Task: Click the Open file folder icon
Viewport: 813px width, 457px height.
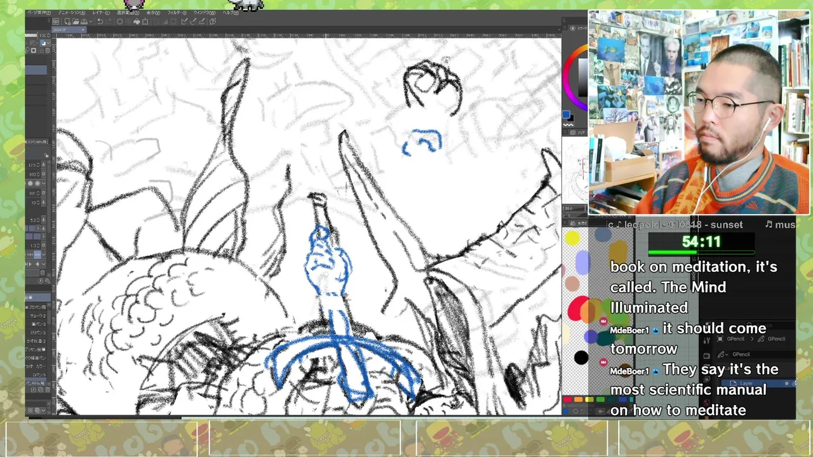Action: pyautogui.click(x=76, y=22)
